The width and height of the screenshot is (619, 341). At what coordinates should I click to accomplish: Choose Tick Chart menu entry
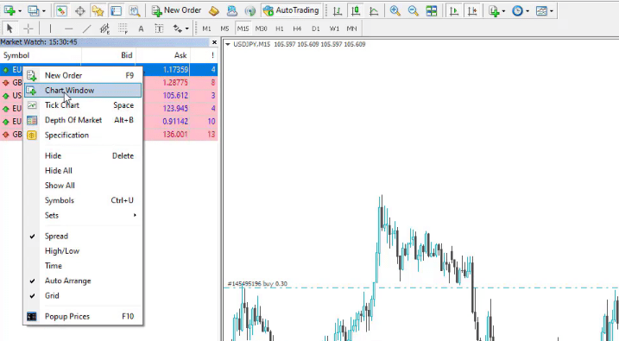[x=83, y=105]
